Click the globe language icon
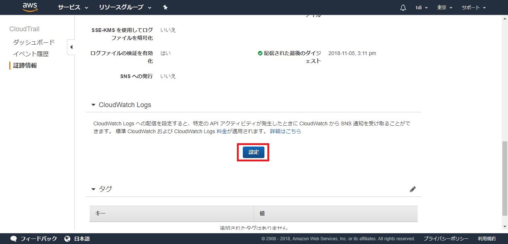The width and height of the screenshot is (508, 244). click(67, 239)
